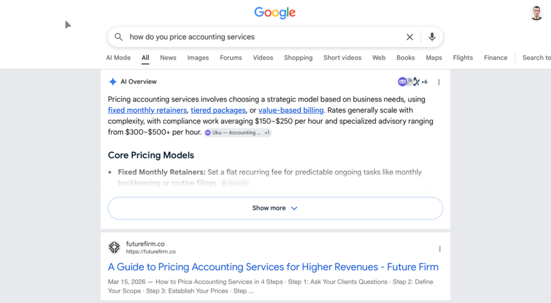Switch to the News tab

(x=168, y=58)
